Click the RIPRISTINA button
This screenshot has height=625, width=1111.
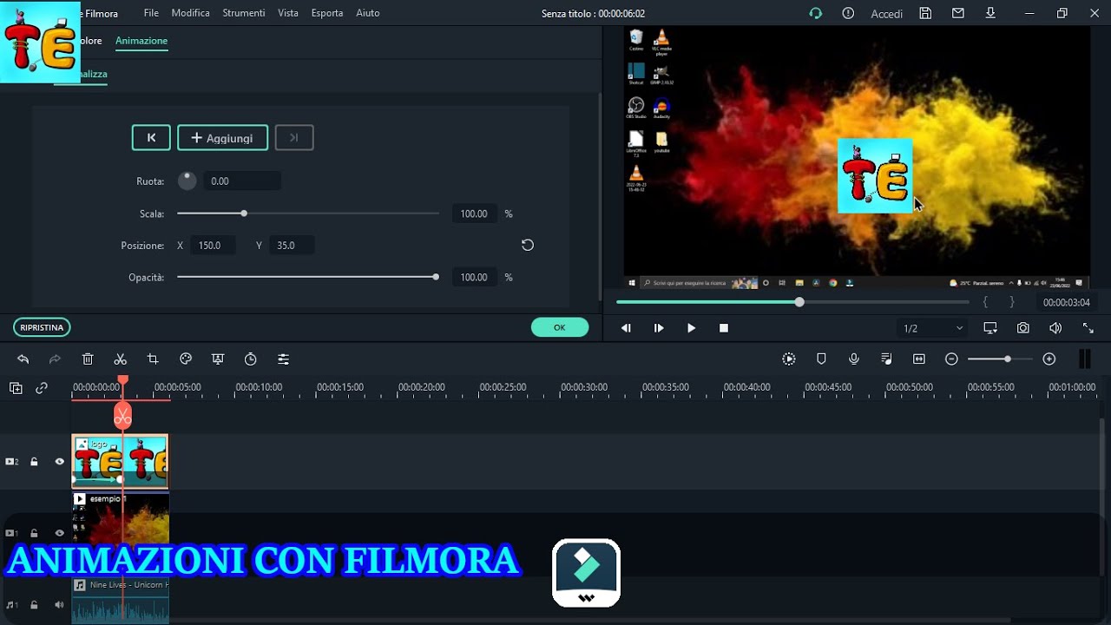(42, 327)
